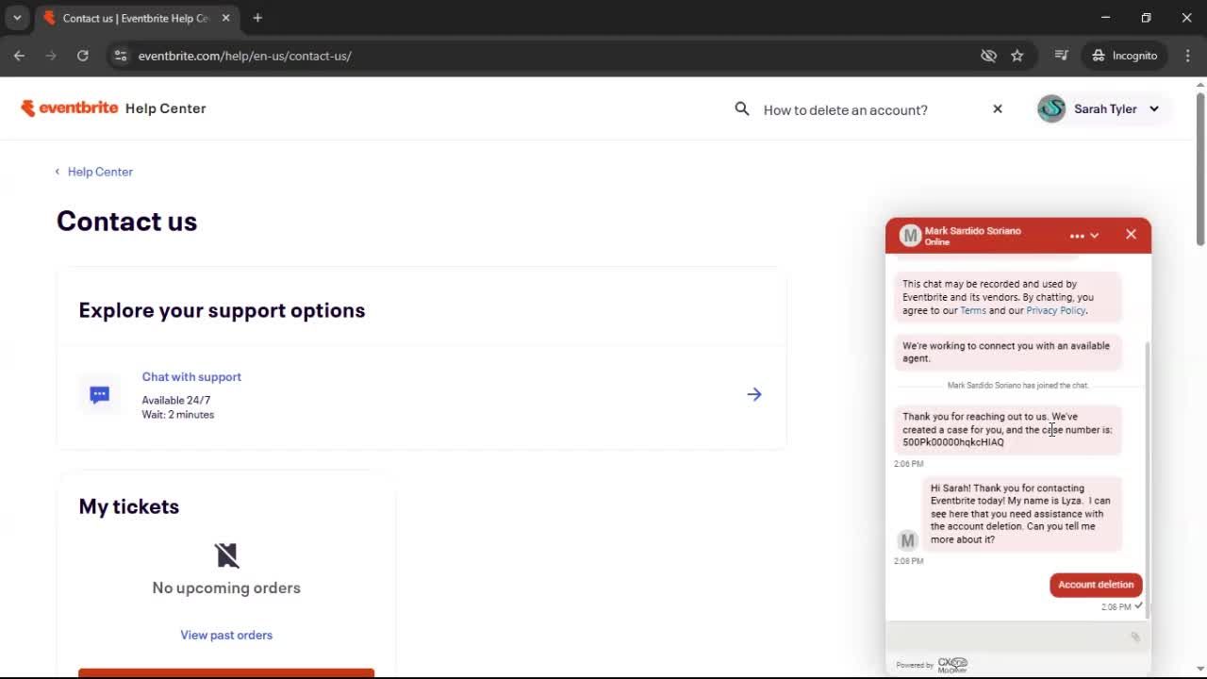Image resolution: width=1207 pixels, height=679 pixels.
Task: Click the no upcoming orders ticket icon
Action: (226, 555)
